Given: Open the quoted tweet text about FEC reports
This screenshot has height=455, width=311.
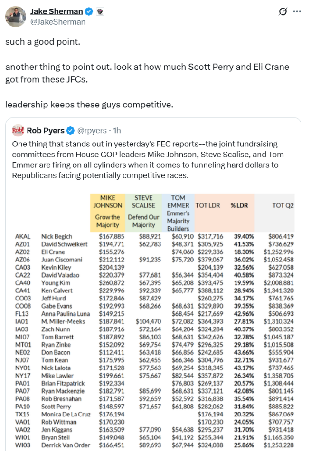Looking at the screenshot, I should coord(148,160).
